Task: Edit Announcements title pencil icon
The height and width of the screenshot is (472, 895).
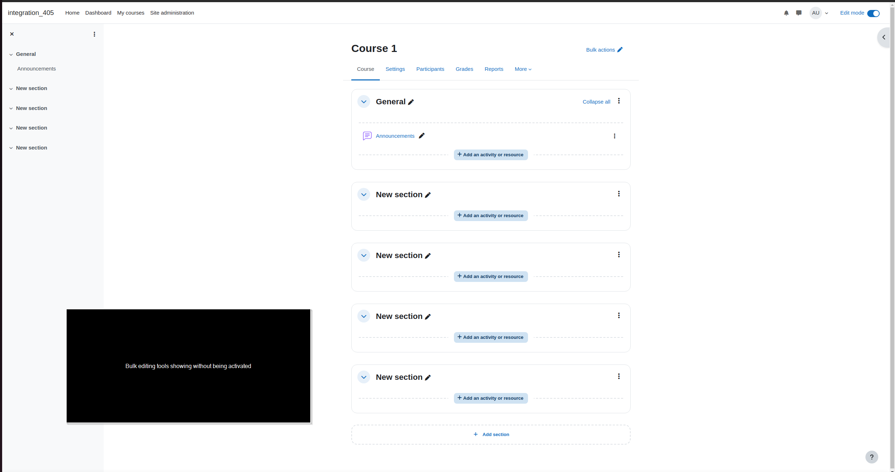Action: tap(421, 136)
